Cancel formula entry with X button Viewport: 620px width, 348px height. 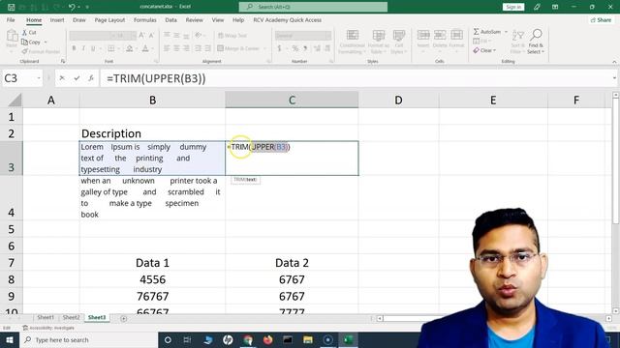62,78
